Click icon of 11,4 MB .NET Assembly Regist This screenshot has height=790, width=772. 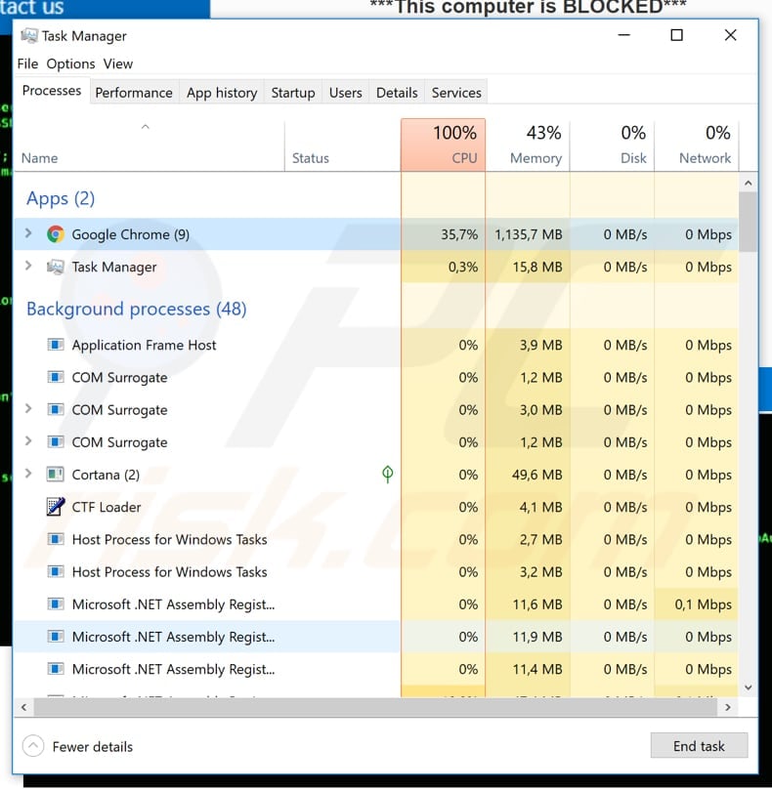coord(56,669)
